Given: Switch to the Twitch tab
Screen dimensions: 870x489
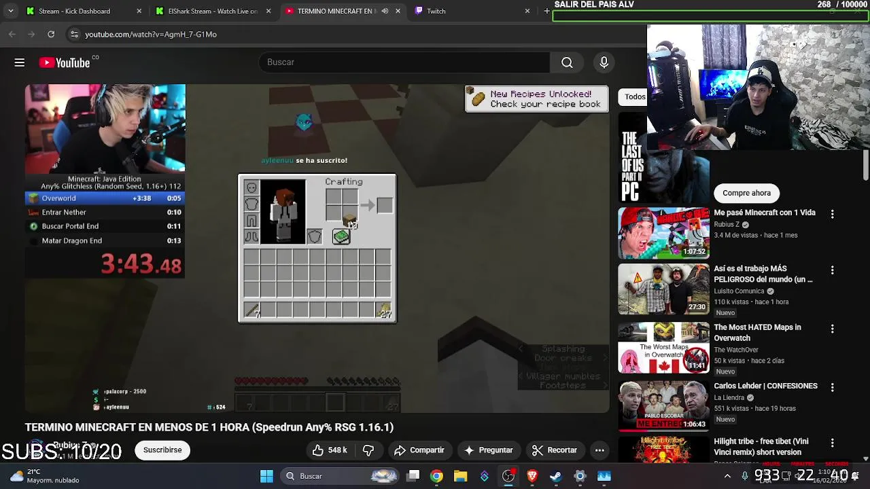Looking at the screenshot, I should click(472, 11).
